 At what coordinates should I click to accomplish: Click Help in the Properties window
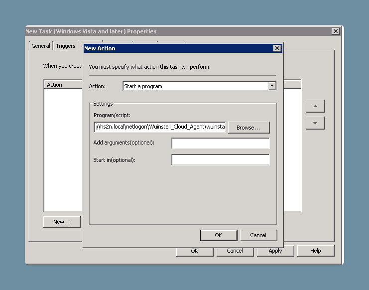pyautogui.click(x=316, y=251)
